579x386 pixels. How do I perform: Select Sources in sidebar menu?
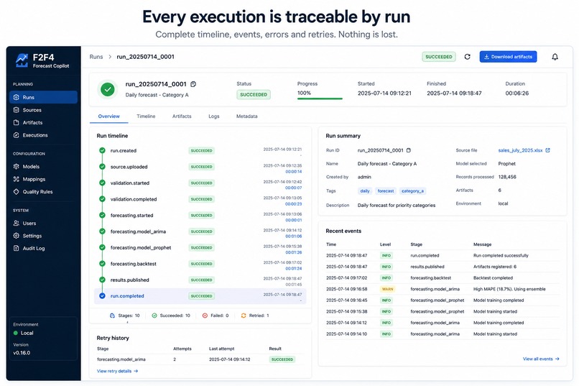[x=43, y=110]
